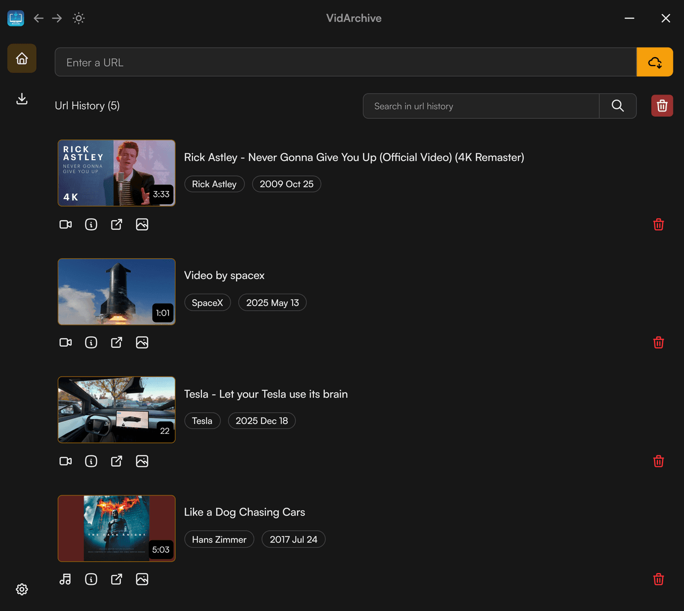Click the Rick Astley Never Gonna Give You Up title

pos(354,157)
